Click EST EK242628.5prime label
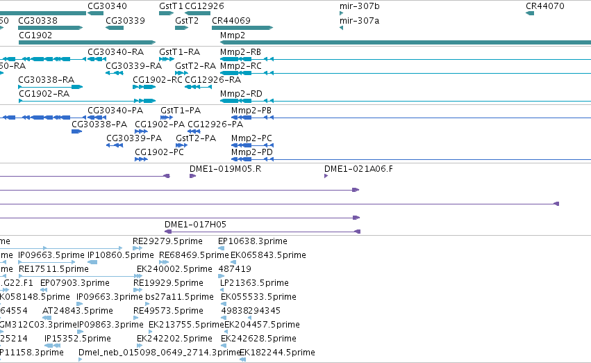The height and width of the screenshot is (363, 591). tap(258, 339)
